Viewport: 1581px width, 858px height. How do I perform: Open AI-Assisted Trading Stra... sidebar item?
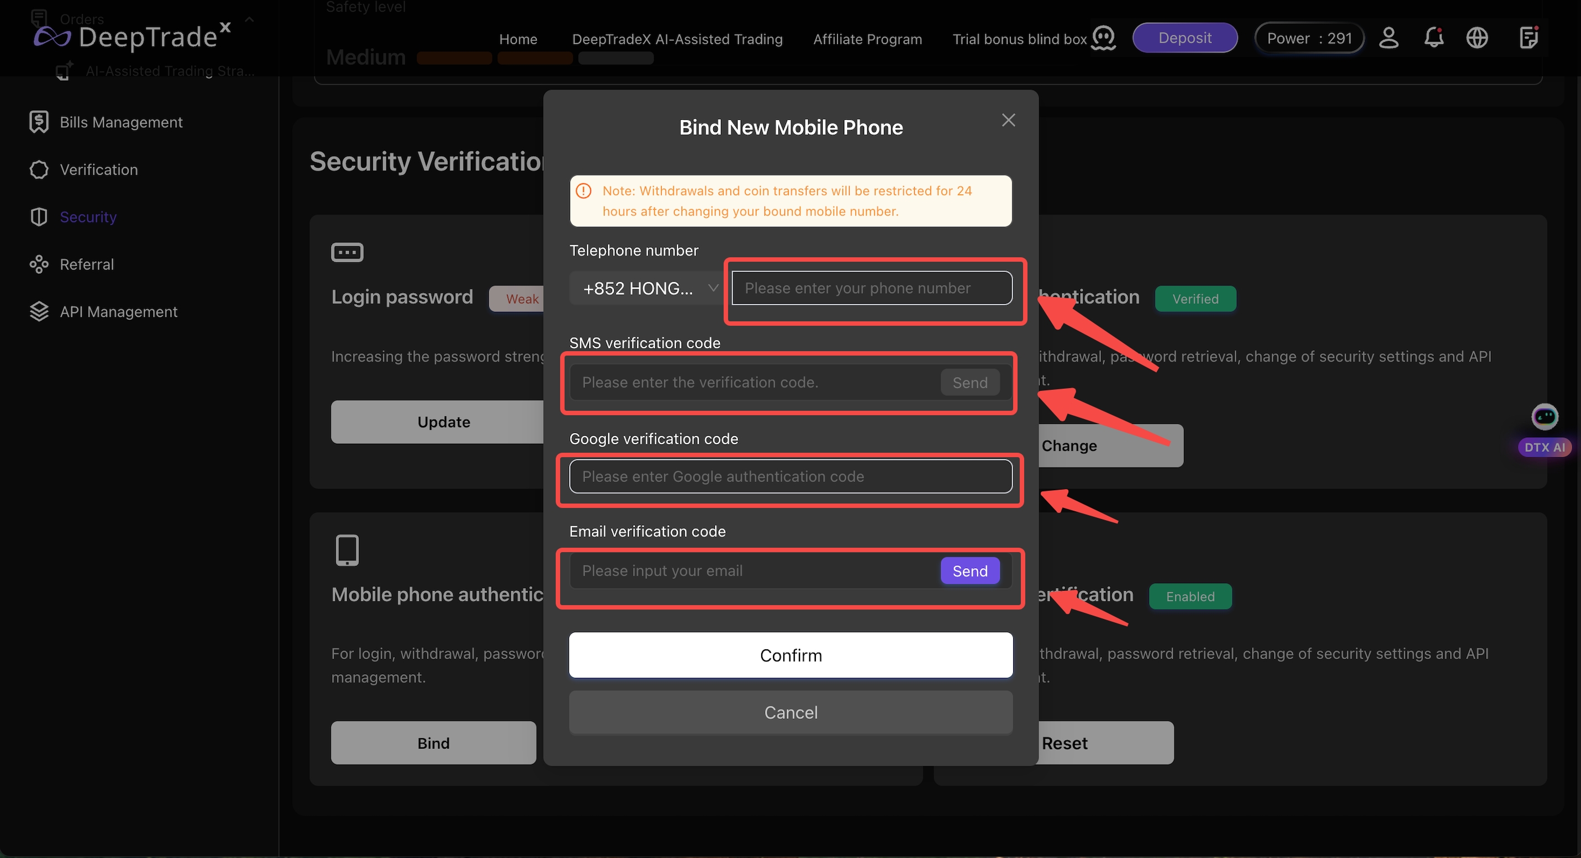170,71
